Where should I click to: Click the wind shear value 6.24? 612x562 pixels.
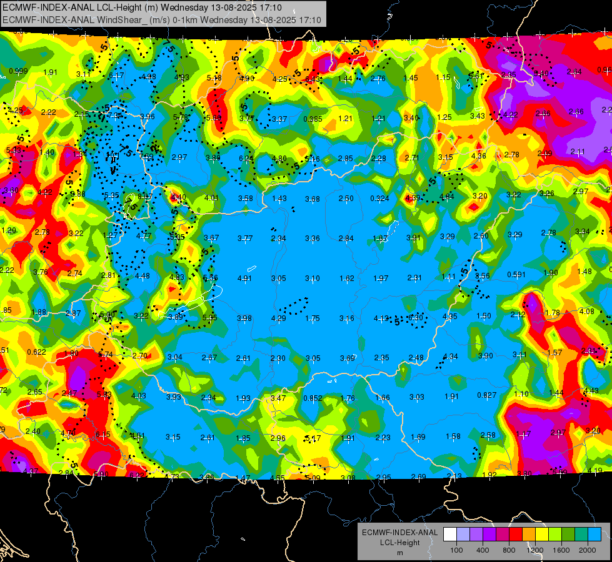point(246,158)
